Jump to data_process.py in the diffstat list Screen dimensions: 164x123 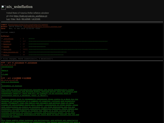coord(11,52)
